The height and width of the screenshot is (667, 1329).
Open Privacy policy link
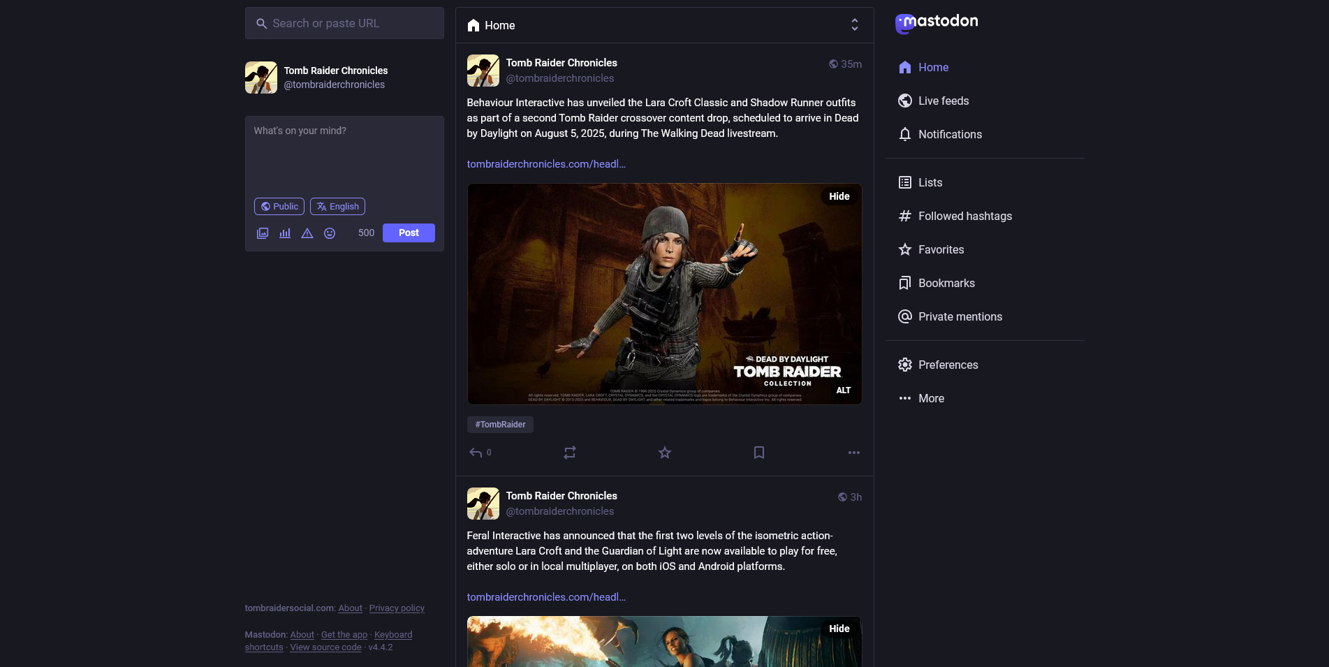pyautogui.click(x=397, y=608)
